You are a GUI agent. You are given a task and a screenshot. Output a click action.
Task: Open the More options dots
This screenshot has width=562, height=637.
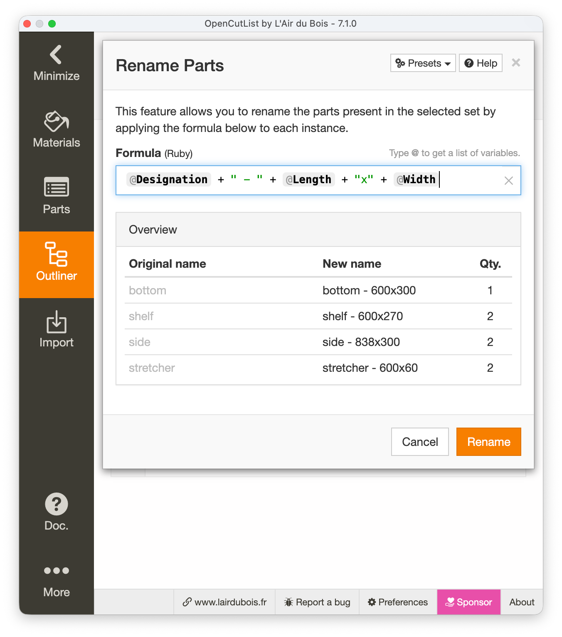pyautogui.click(x=56, y=570)
